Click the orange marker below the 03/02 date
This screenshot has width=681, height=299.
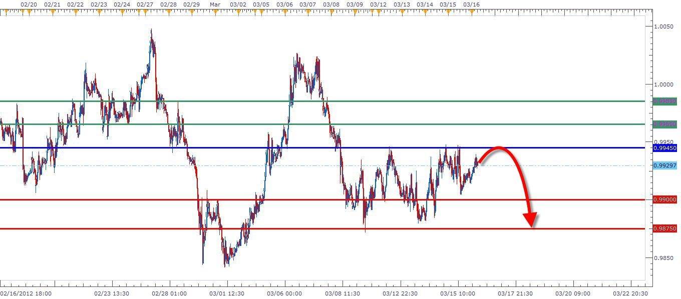click(238, 12)
